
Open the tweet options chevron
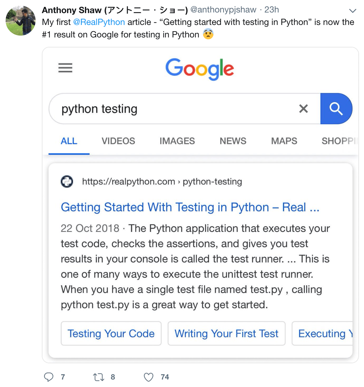click(x=353, y=10)
